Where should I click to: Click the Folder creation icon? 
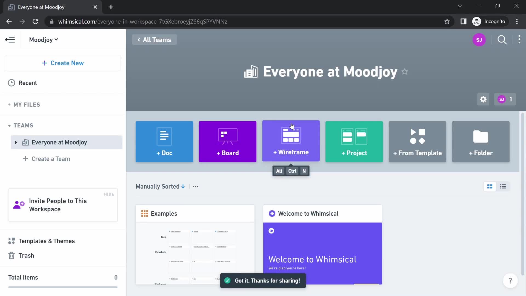[x=481, y=141]
